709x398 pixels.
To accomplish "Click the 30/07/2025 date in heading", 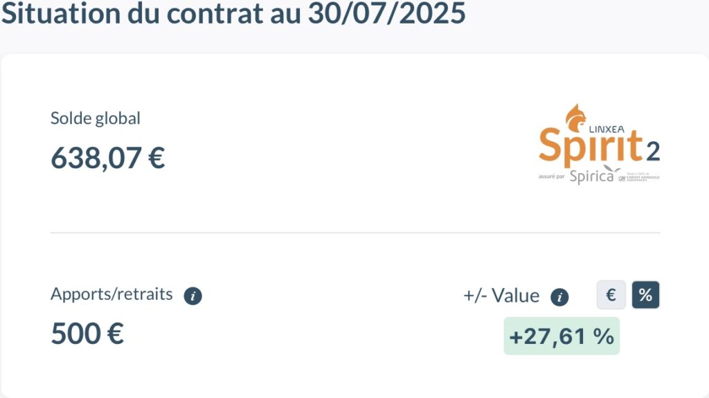I will pos(386,12).
